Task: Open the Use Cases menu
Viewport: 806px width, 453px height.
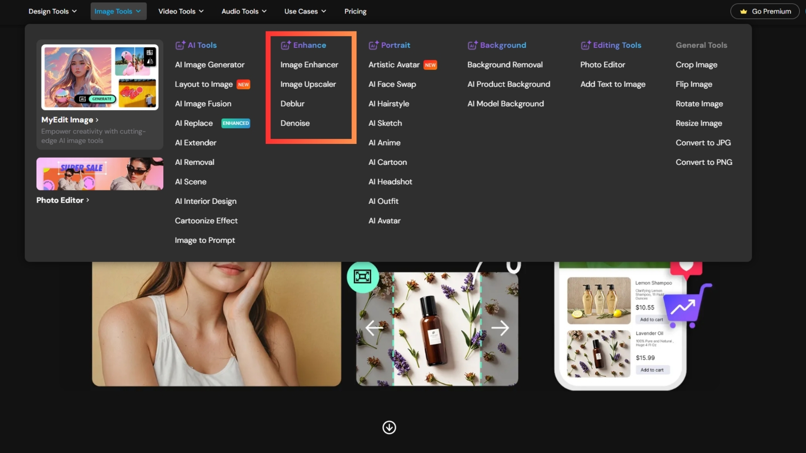Action: coord(305,11)
